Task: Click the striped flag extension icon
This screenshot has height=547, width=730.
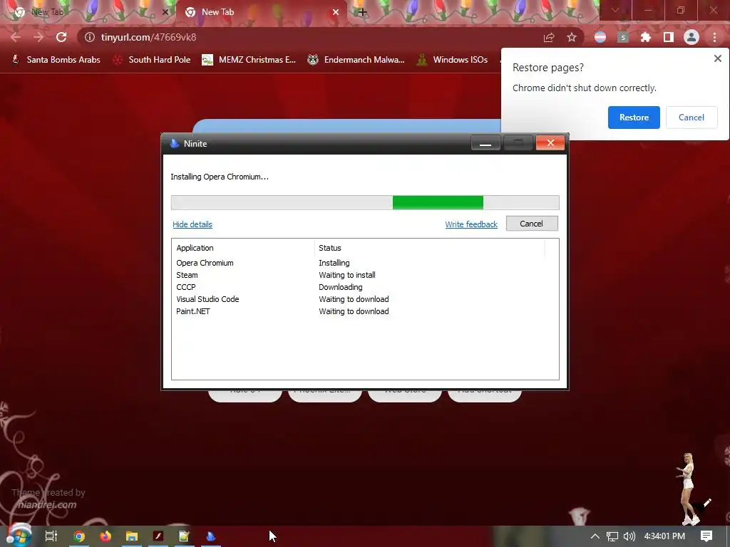Action: (600, 37)
